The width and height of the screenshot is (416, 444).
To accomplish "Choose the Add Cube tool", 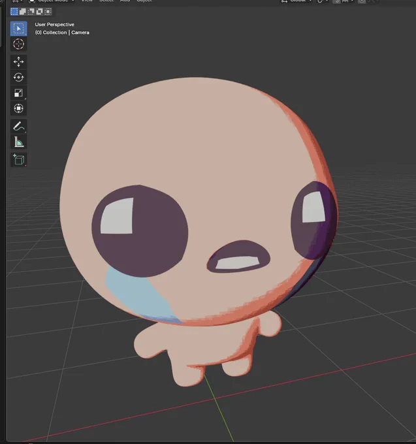I will point(19,159).
